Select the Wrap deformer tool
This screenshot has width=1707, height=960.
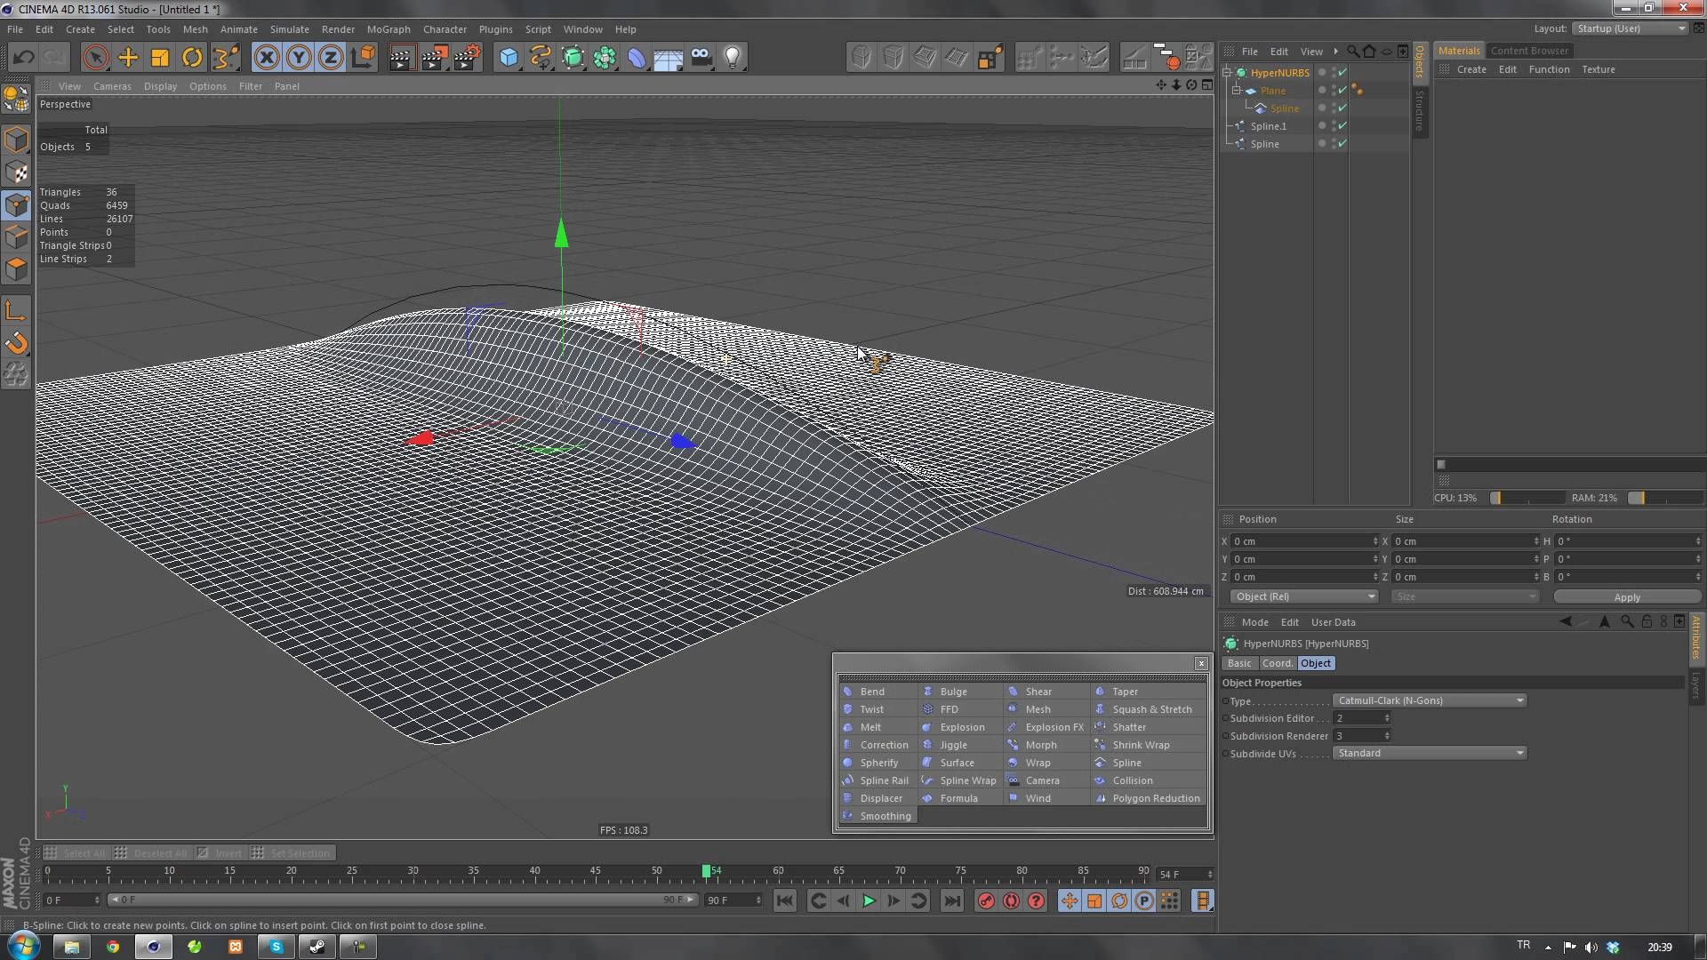coord(1037,762)
